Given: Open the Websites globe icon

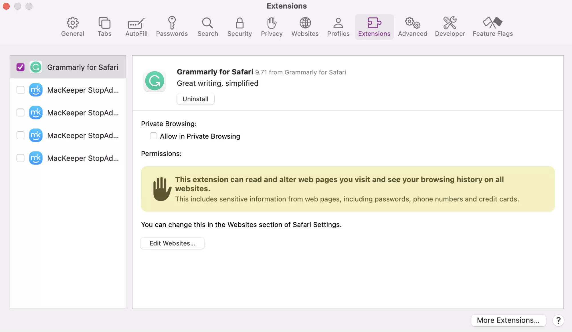Looking at the screenshot, I should [x=305, y=27].
